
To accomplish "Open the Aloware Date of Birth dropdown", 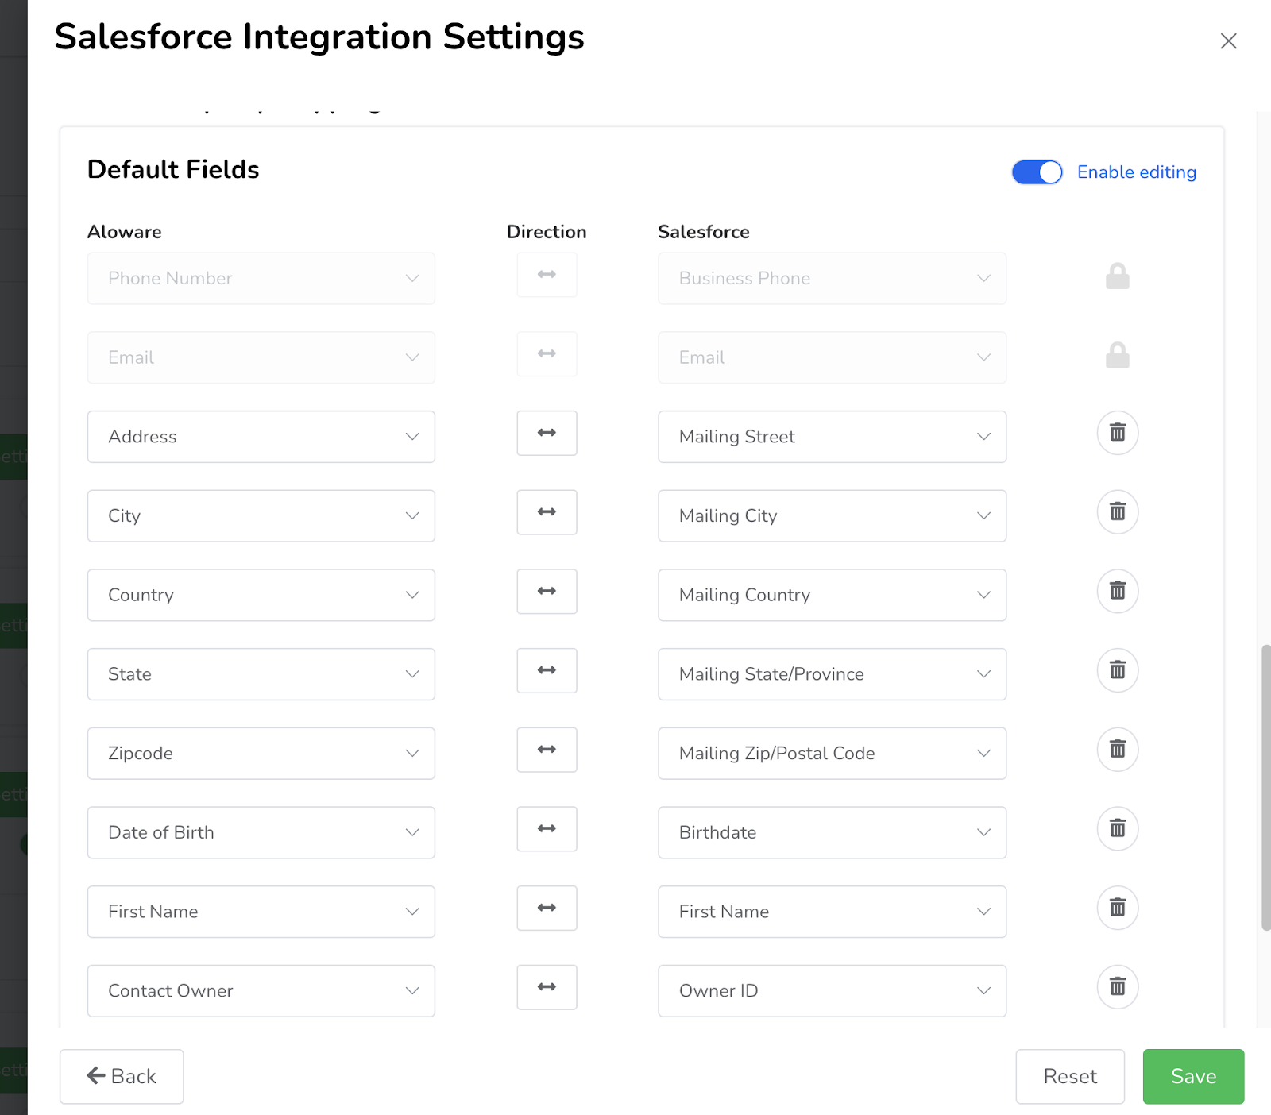I will [x=261, y=832].
